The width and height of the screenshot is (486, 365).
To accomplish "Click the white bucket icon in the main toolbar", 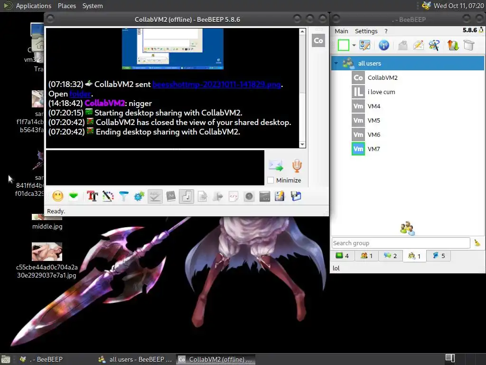I will (x=468, y=45).
